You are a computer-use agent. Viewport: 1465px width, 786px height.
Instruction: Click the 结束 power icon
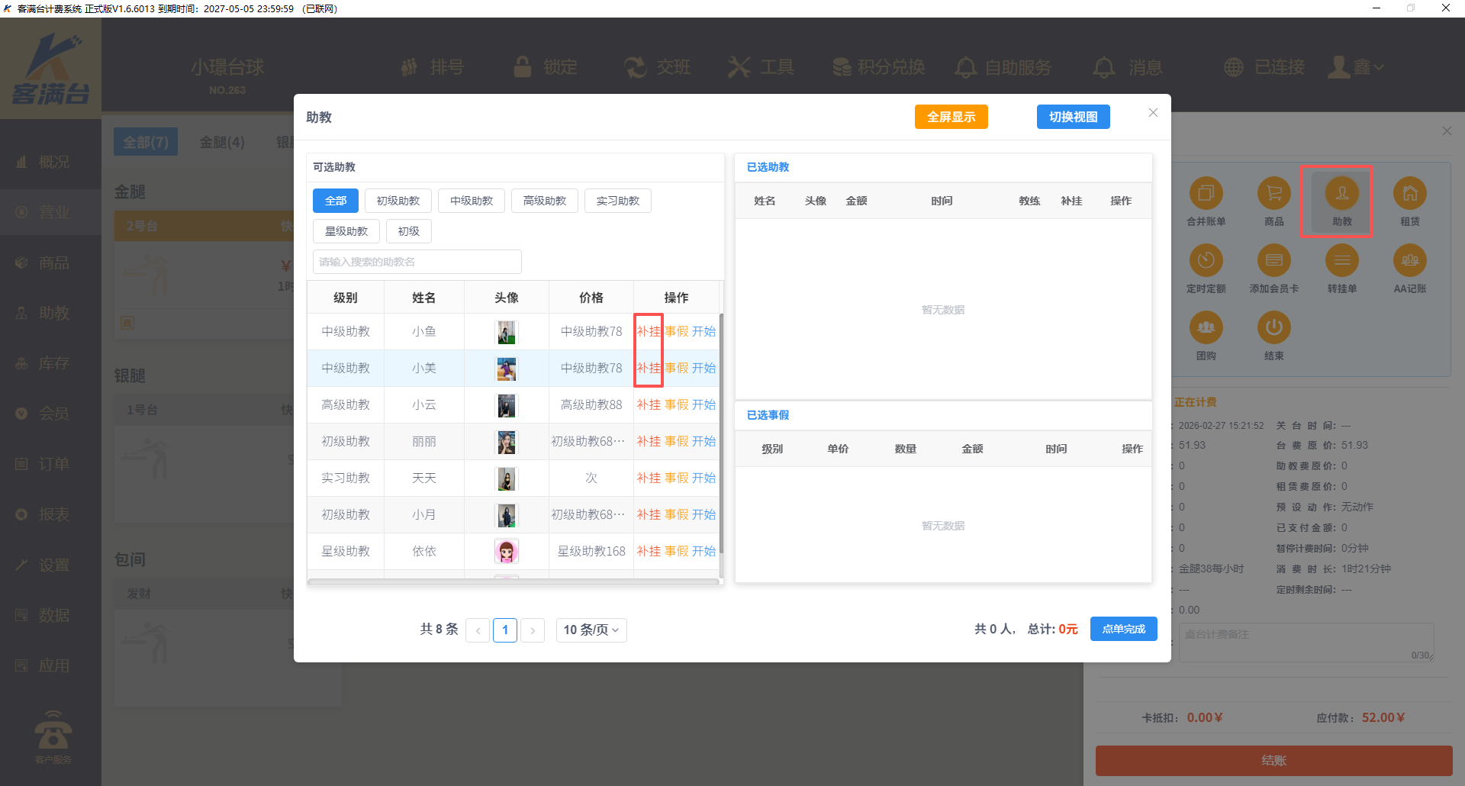click(1273, 328)
